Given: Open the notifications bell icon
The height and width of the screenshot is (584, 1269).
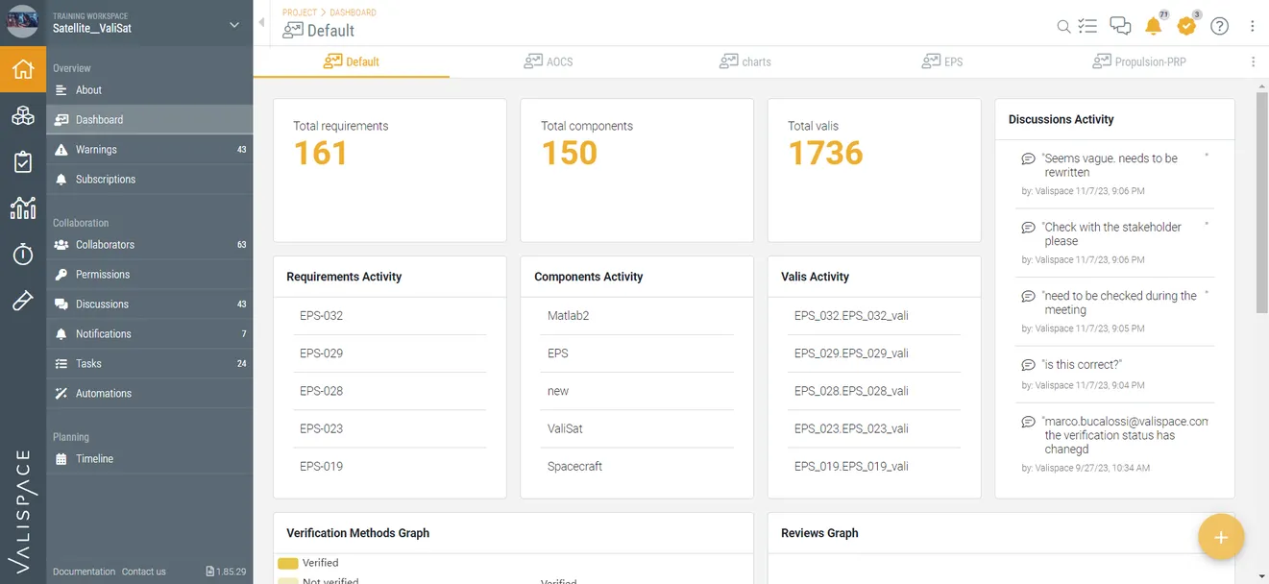Looking at the screenshot, I should pos(1154,27).
